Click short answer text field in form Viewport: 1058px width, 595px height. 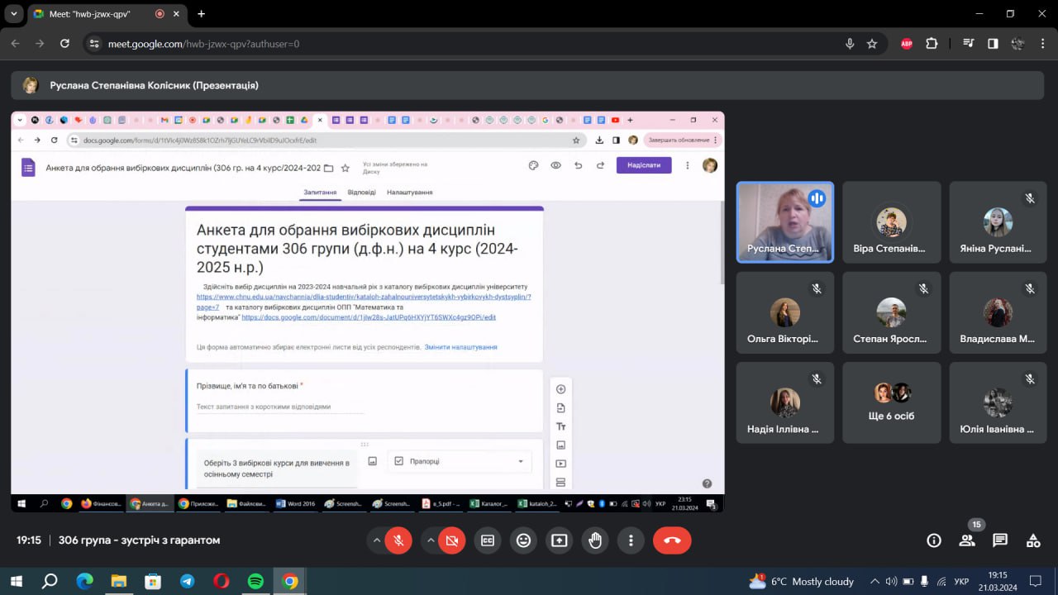click(279, 407)
